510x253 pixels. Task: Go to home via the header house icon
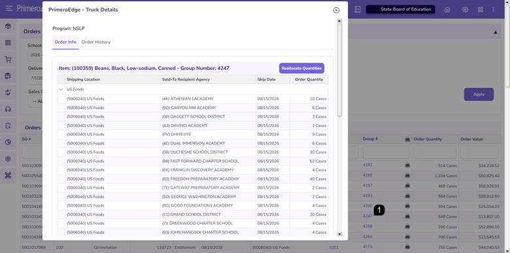[447, 9]
